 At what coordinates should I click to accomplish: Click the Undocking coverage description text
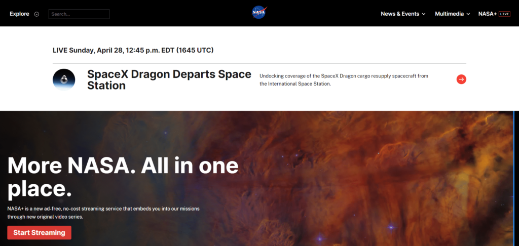pos(344,79)
